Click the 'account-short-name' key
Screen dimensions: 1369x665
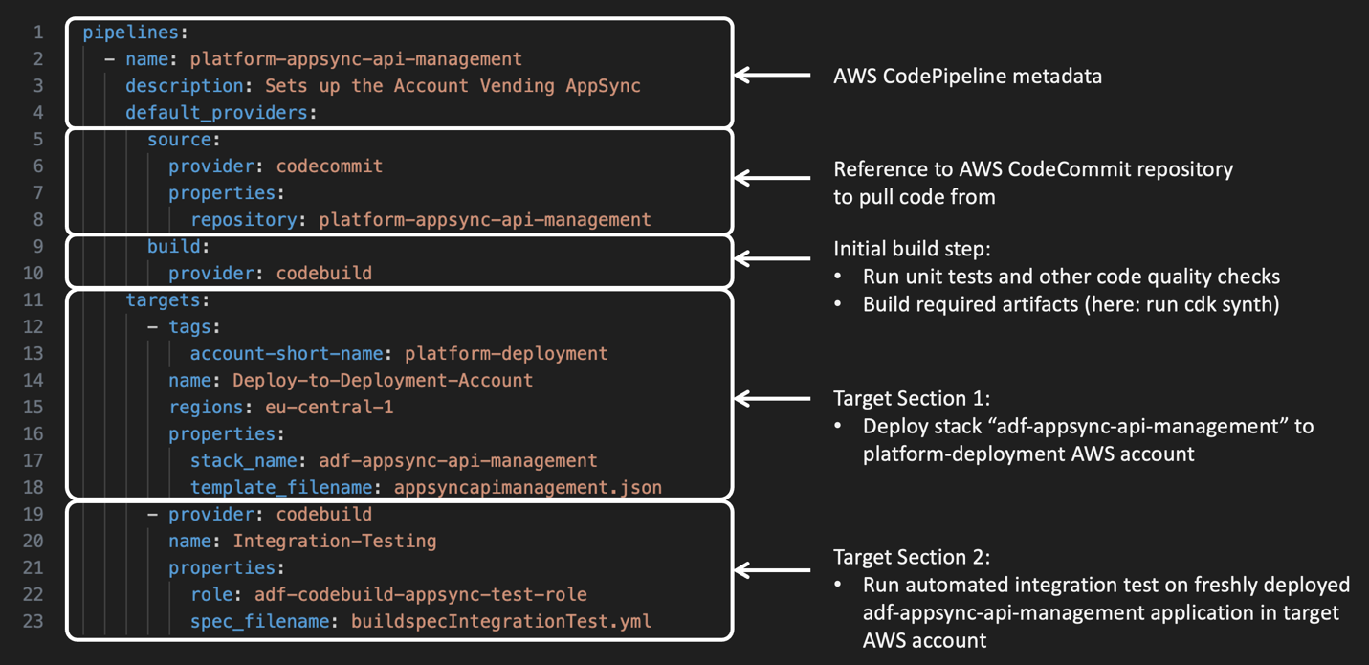point(286,354)
